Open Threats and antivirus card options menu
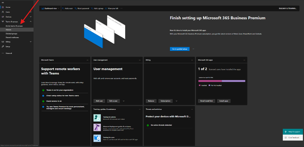Screen dimensions: 304x147 point(192,109)
